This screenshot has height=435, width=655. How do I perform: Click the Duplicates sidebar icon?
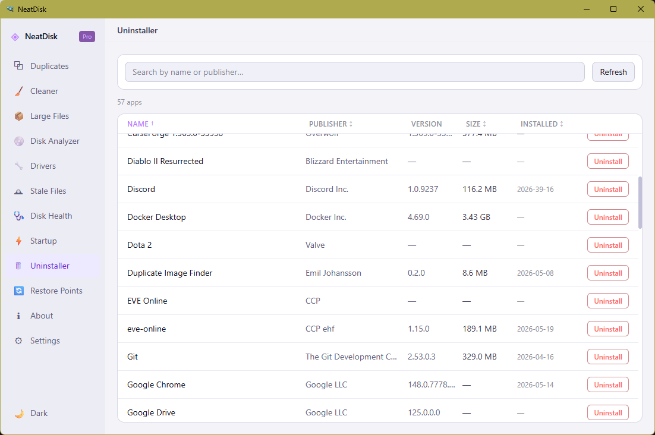[18, 65]
